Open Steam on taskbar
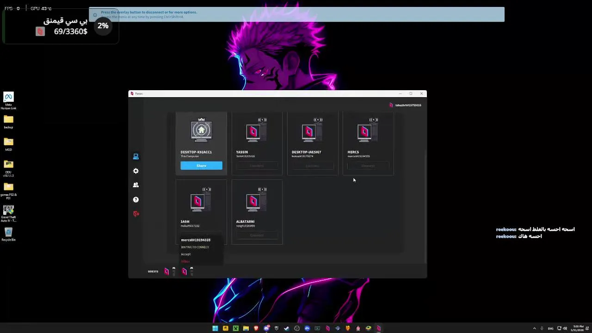Image resolution: width=592 pixels, height=333 pixels. 287,328
